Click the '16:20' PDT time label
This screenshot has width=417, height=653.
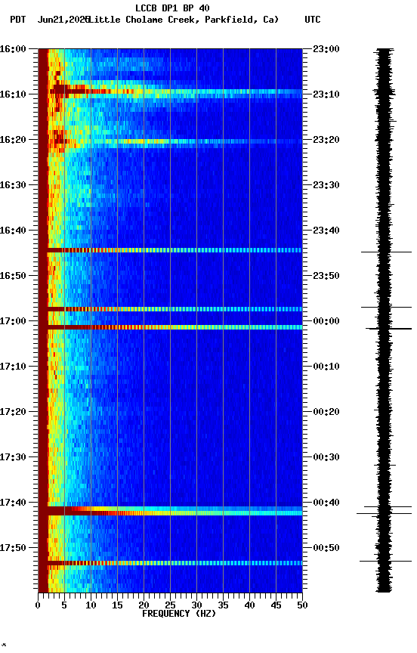tap(13, 140)
